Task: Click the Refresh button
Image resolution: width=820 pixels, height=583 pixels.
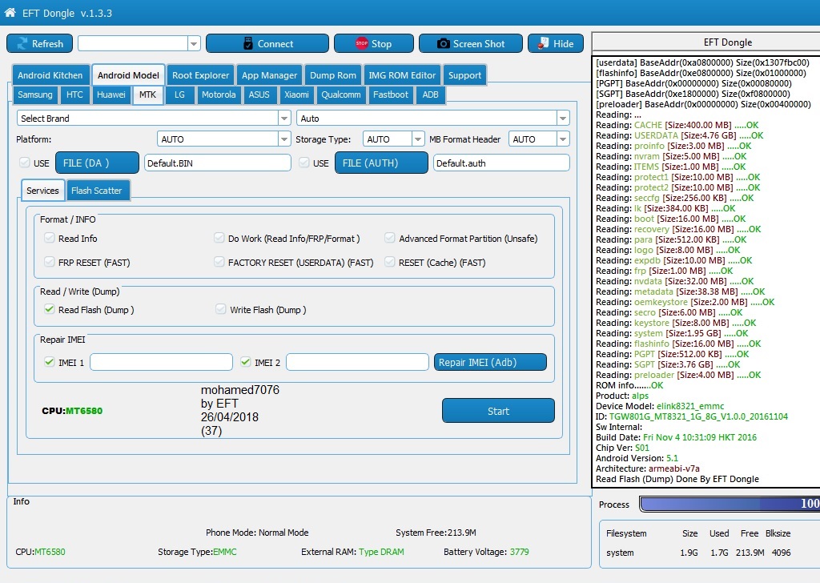Action: click(40, 44)
